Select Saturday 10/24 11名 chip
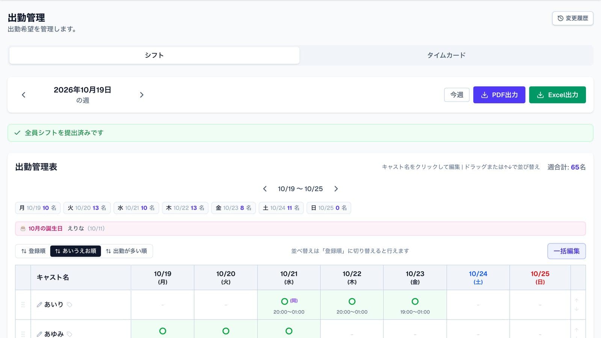601x338 pixels. point(281,208)
